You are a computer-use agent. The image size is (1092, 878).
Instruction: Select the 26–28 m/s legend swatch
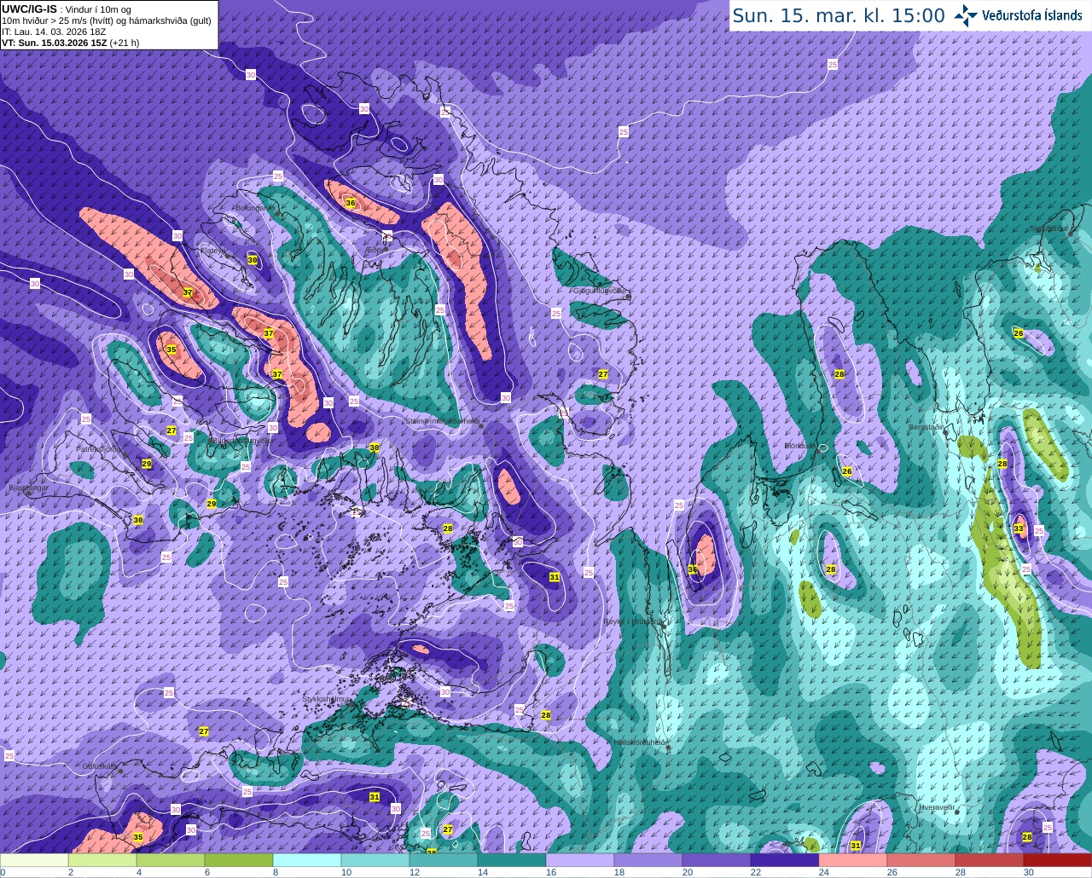click(921, 860)
